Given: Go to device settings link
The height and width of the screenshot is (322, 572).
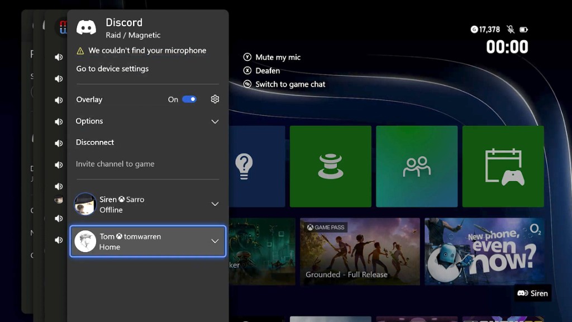Looking at the screenshot, I should (x=112, y=69).
